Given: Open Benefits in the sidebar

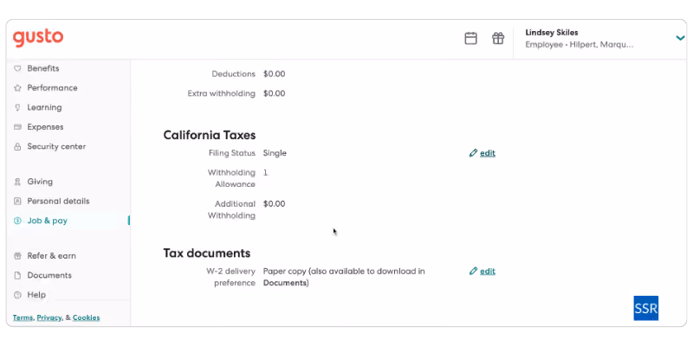Looking at the screenshot, I should 42,68.
